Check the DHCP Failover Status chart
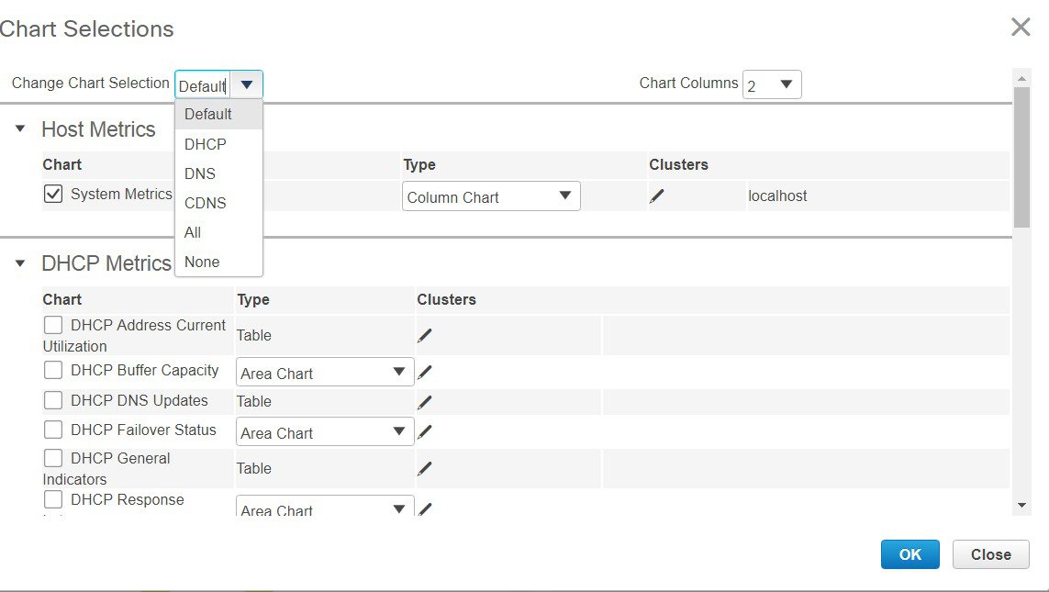This screenshot has height=592, width=1049. (54, 430)
